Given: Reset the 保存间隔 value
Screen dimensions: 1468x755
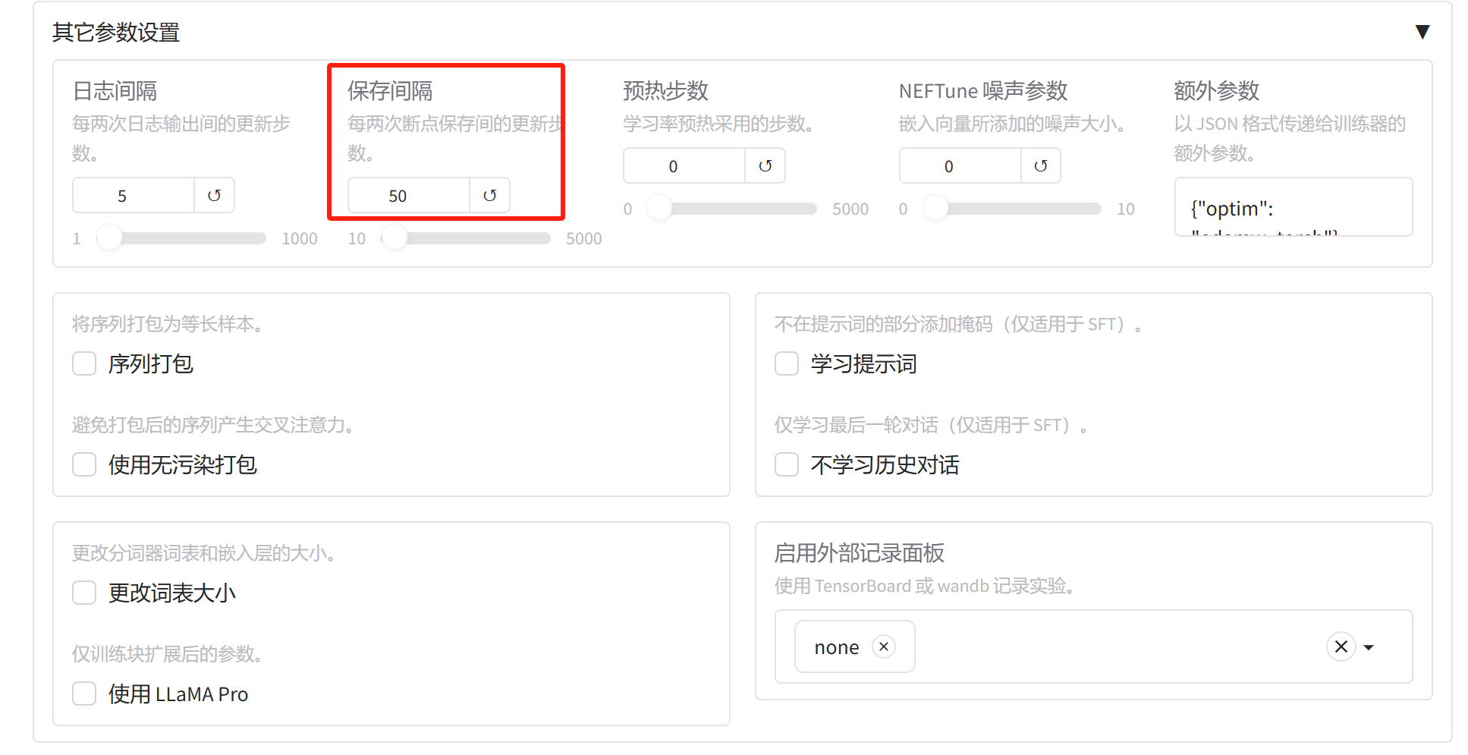Looking at the screenshot, I should click(489, 196).
